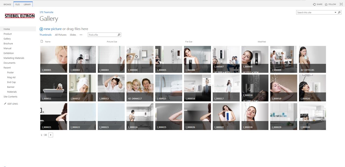The height and width of the screenshot is (167, 345).
Task: Open Exhibition in the left navigation
Action: 9,53
